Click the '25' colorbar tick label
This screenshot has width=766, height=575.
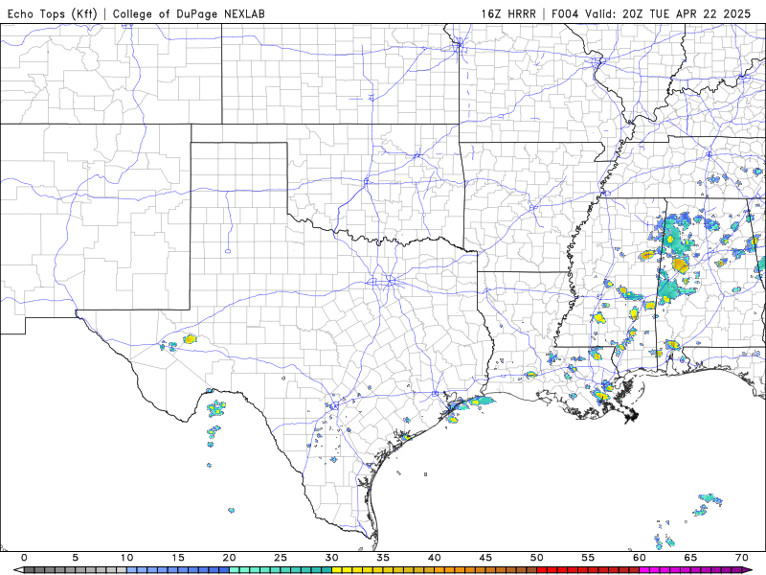tap(281, 558)
